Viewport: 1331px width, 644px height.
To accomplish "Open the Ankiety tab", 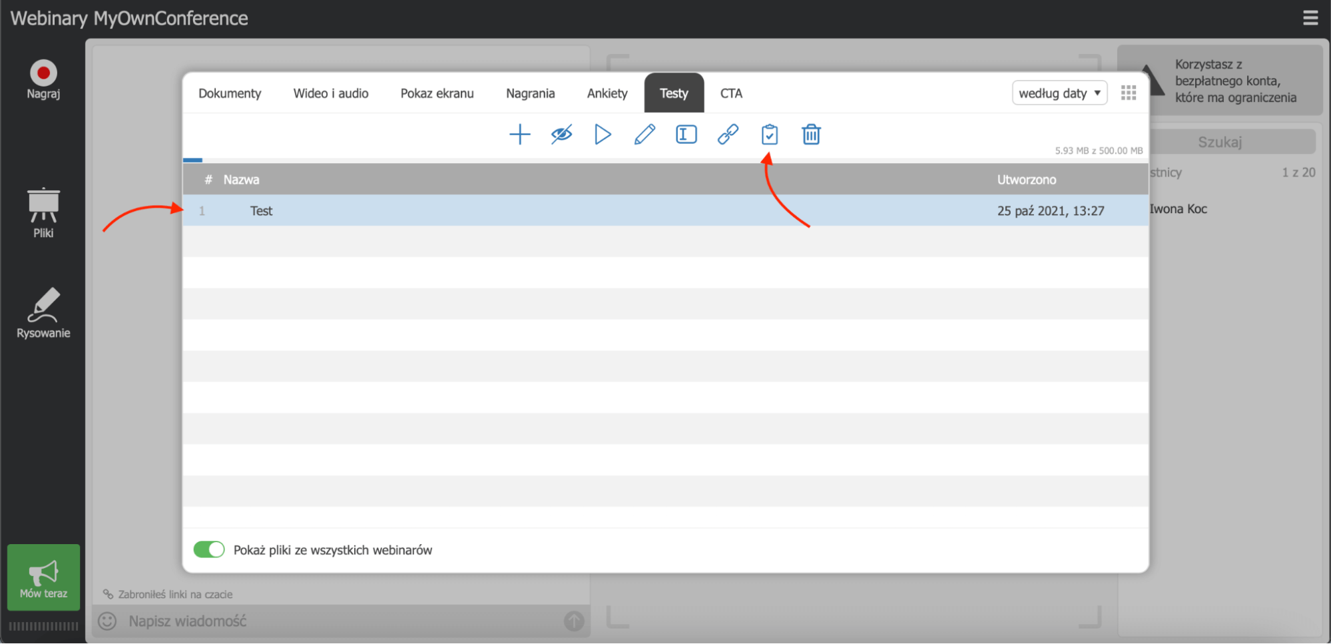I will coord(607,93).
